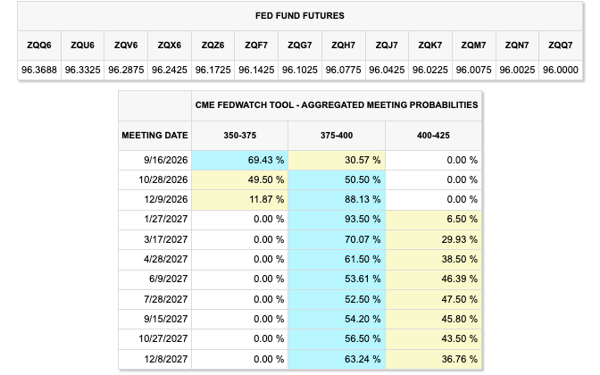600x375 pixels.
Task: Select the 12/8/2027 meeting date
Action: point(155,359)
